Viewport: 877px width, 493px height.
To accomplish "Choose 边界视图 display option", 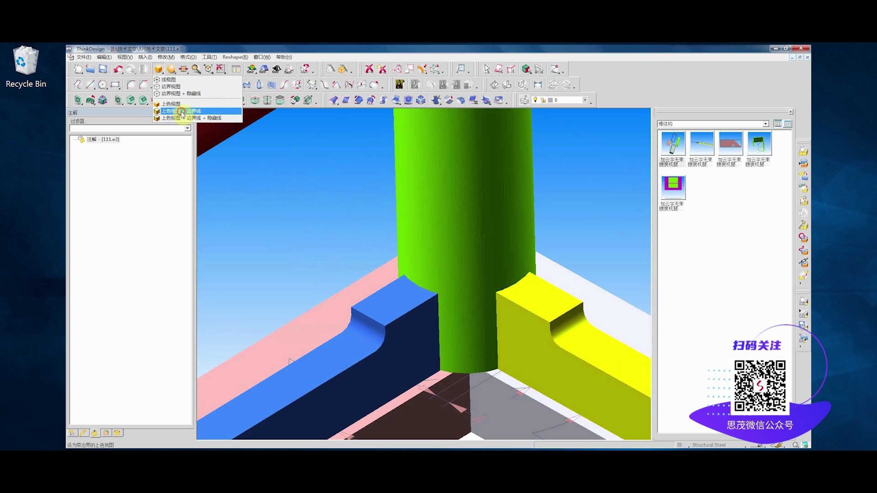I will pos(197,86).
